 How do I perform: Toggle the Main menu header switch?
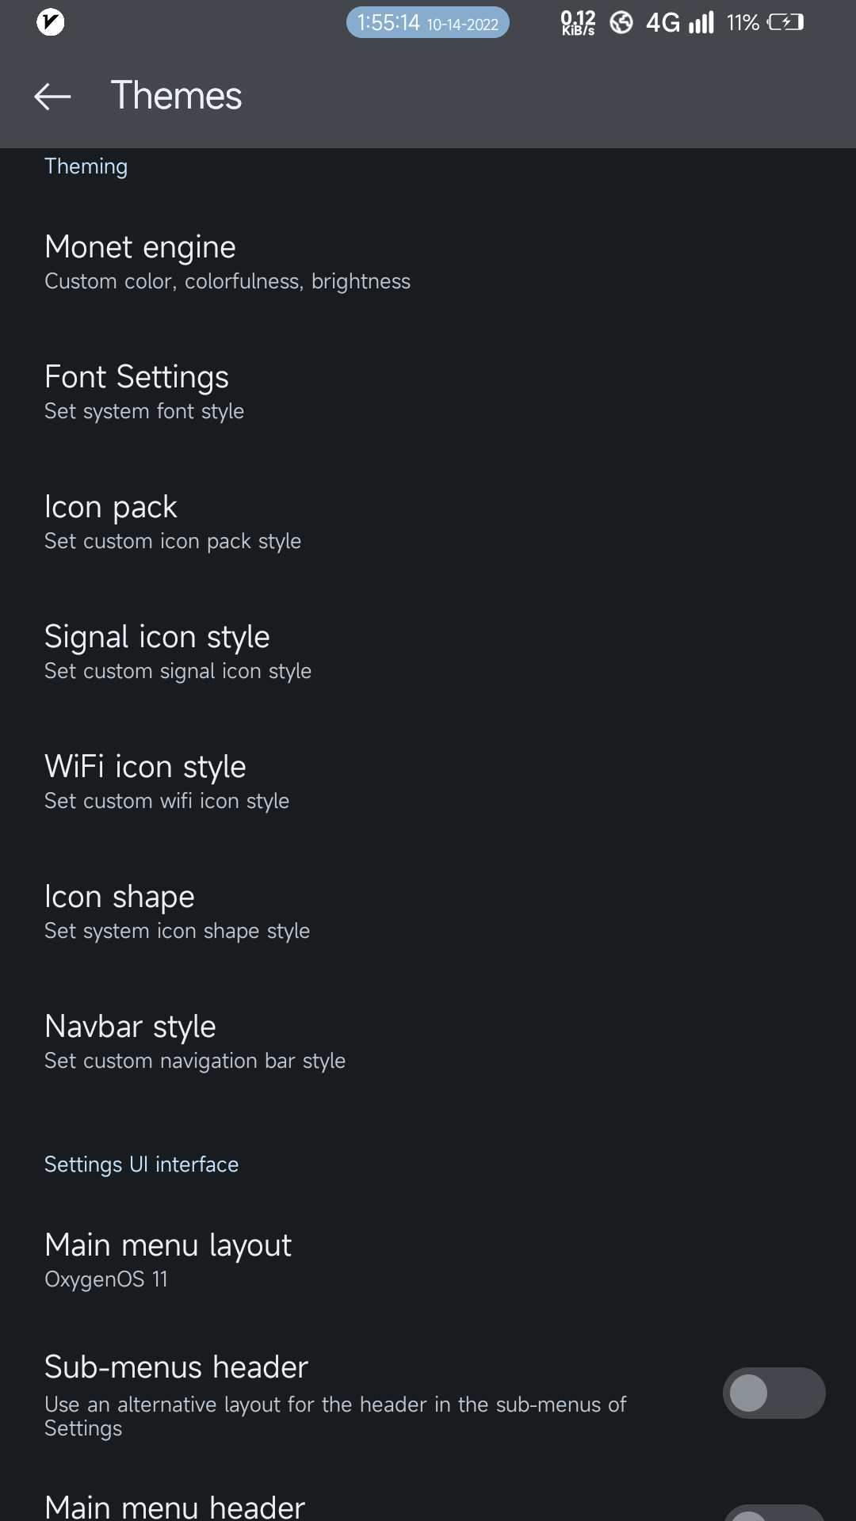pos(774,1511)
